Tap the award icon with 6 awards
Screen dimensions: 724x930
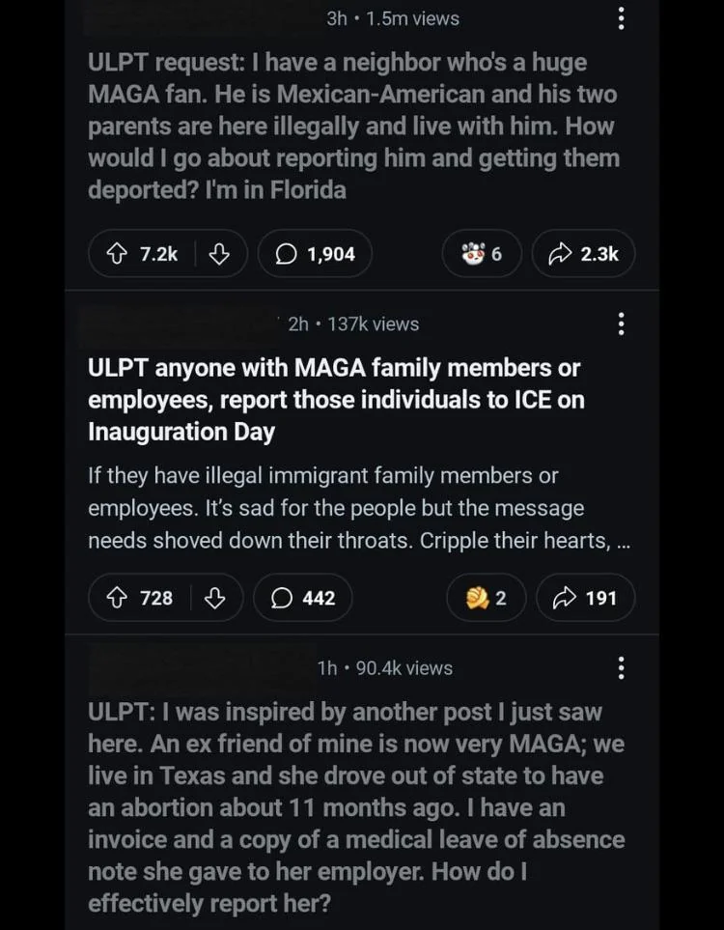[481, 254]
